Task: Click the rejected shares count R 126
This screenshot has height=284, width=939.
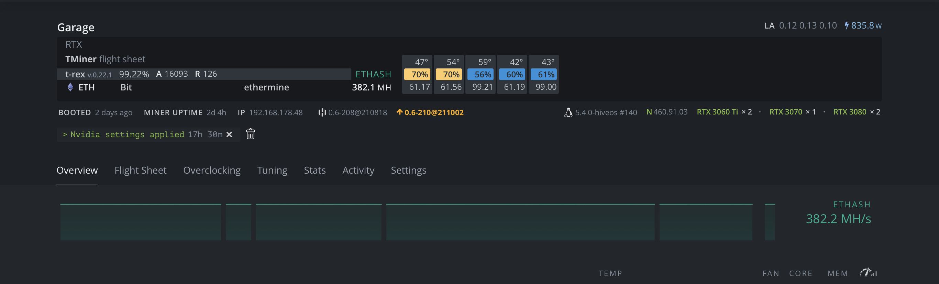Action: click(x=206, y=74)
